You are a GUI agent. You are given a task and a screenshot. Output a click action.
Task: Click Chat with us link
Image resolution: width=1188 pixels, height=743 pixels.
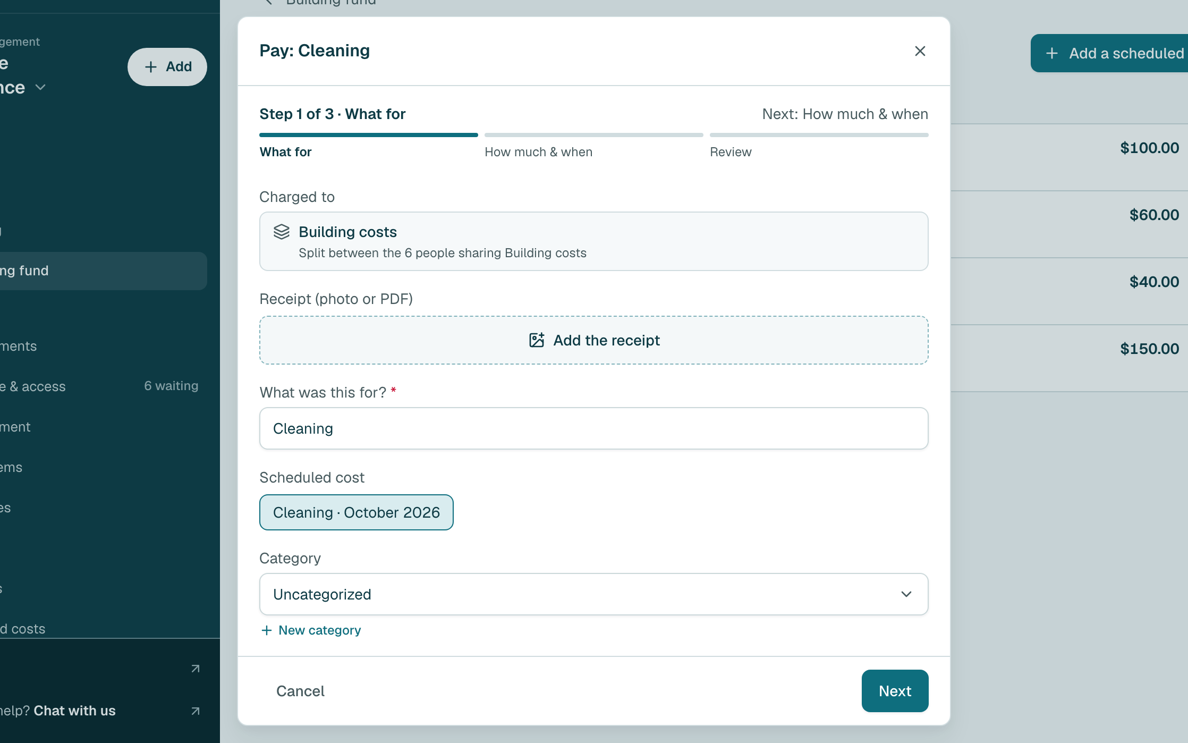click(x=74, y=710)
